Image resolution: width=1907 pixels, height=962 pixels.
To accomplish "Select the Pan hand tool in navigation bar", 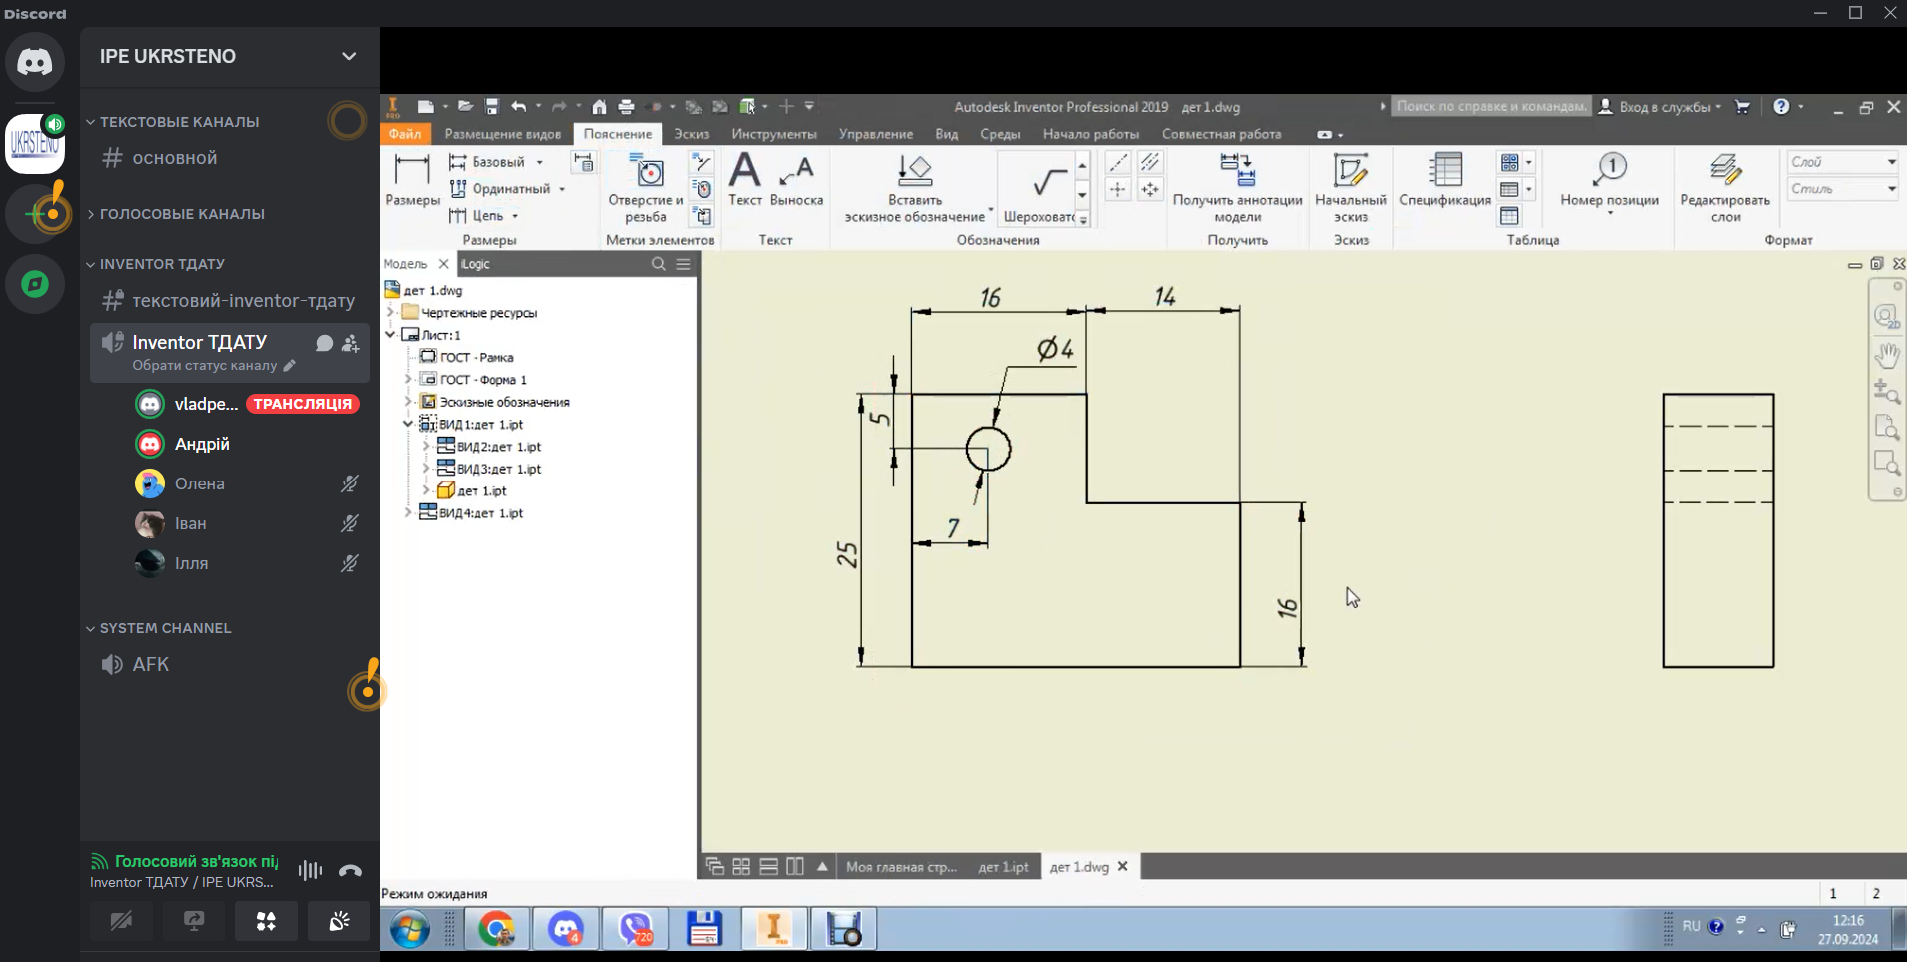I will click(1886, 355).
